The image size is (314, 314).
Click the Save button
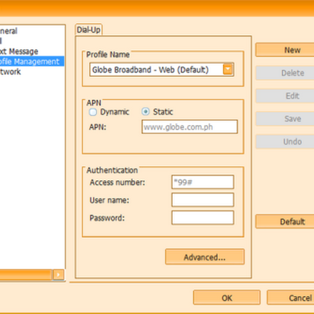(284, 119)
